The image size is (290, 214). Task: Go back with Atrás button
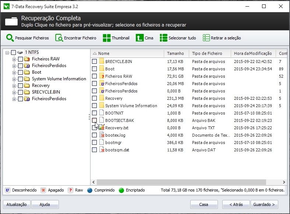click(236, 204)
